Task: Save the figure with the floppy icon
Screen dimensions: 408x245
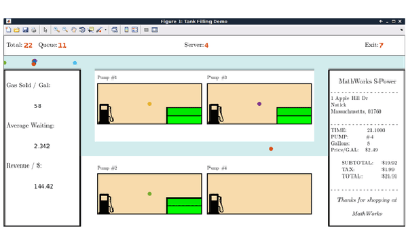Action: [x=25, y=30]
